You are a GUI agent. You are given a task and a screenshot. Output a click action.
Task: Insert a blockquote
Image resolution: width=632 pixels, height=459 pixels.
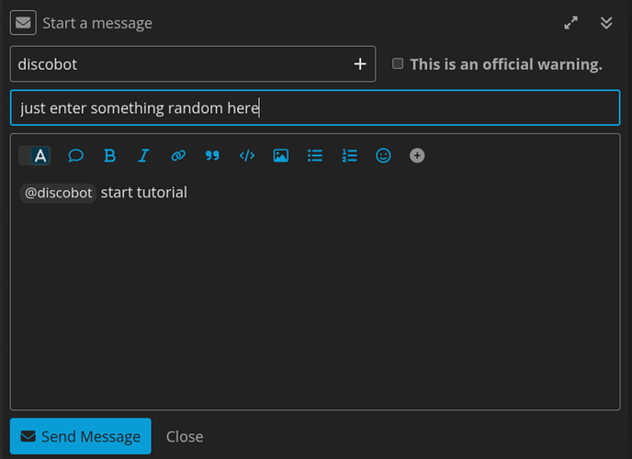tap(212, 155)
